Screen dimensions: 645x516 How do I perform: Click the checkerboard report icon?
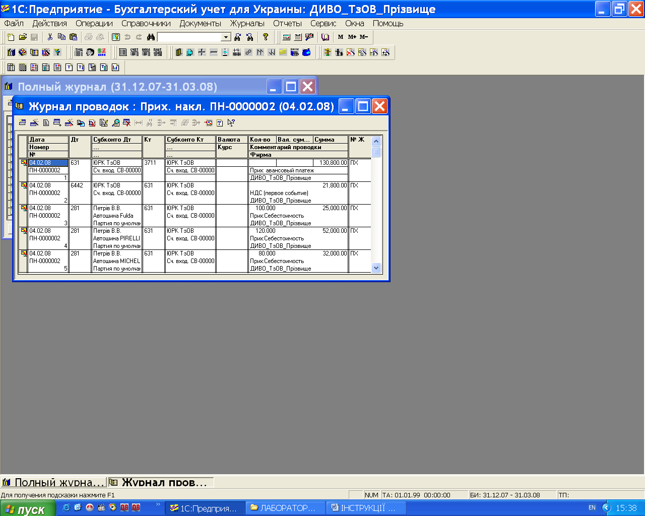tap(23, 67)
